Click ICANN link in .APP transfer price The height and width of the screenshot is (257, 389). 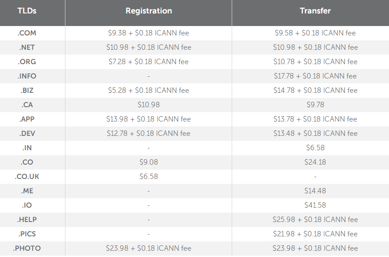334,119
